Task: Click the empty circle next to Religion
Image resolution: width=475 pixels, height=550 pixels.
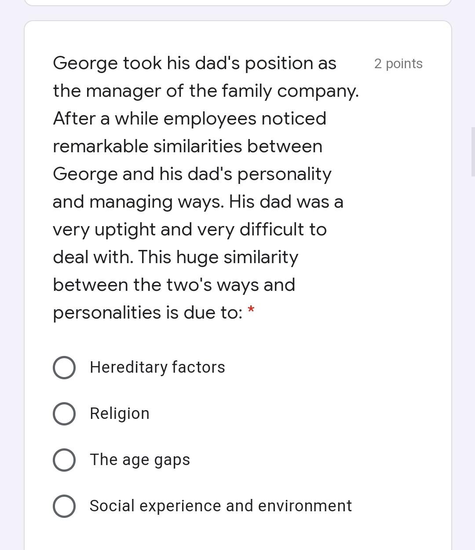Action: tap(64, 414)
